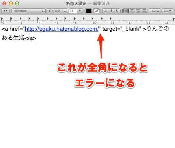Minimize the window with yellow button

(x=11, y=3)
